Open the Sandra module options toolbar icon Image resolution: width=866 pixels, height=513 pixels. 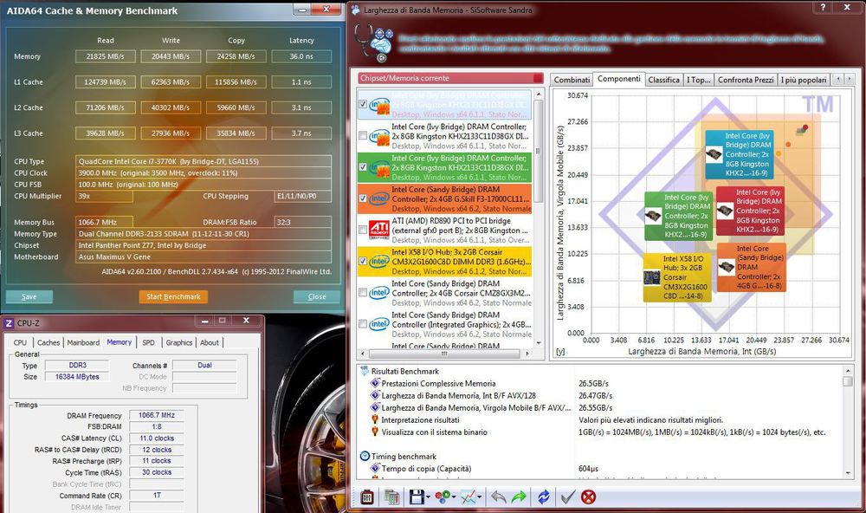(366, 497)
